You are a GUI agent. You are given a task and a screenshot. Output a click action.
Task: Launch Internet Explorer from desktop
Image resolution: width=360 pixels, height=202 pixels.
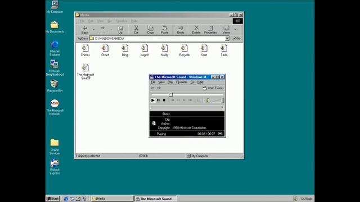pyautogui.click(x=55, y=49)
